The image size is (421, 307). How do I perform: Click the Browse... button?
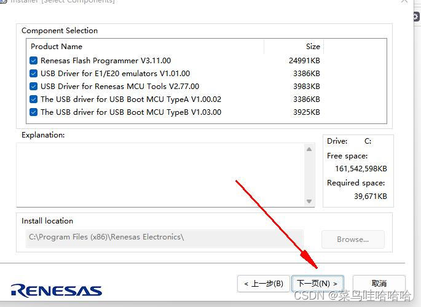pos(353,239)
